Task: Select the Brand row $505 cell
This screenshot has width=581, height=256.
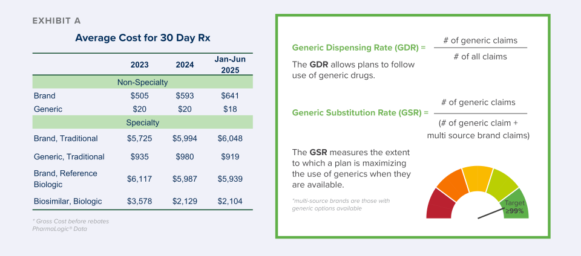Action: coord(140,96)
